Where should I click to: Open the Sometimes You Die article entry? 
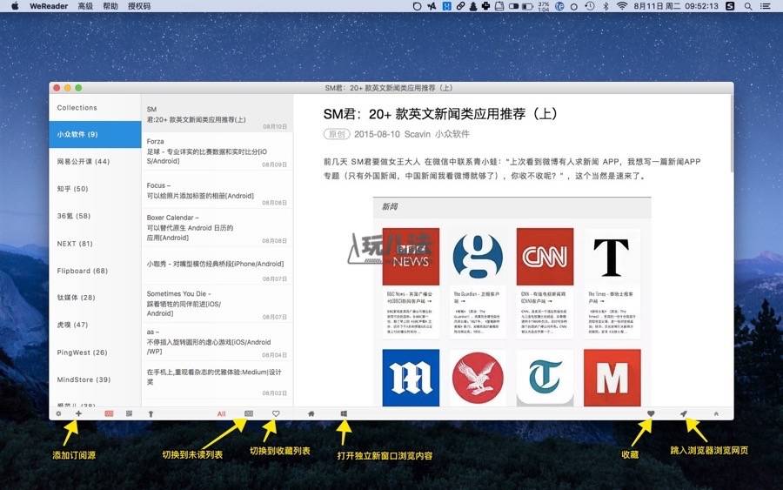click(217, 304)
